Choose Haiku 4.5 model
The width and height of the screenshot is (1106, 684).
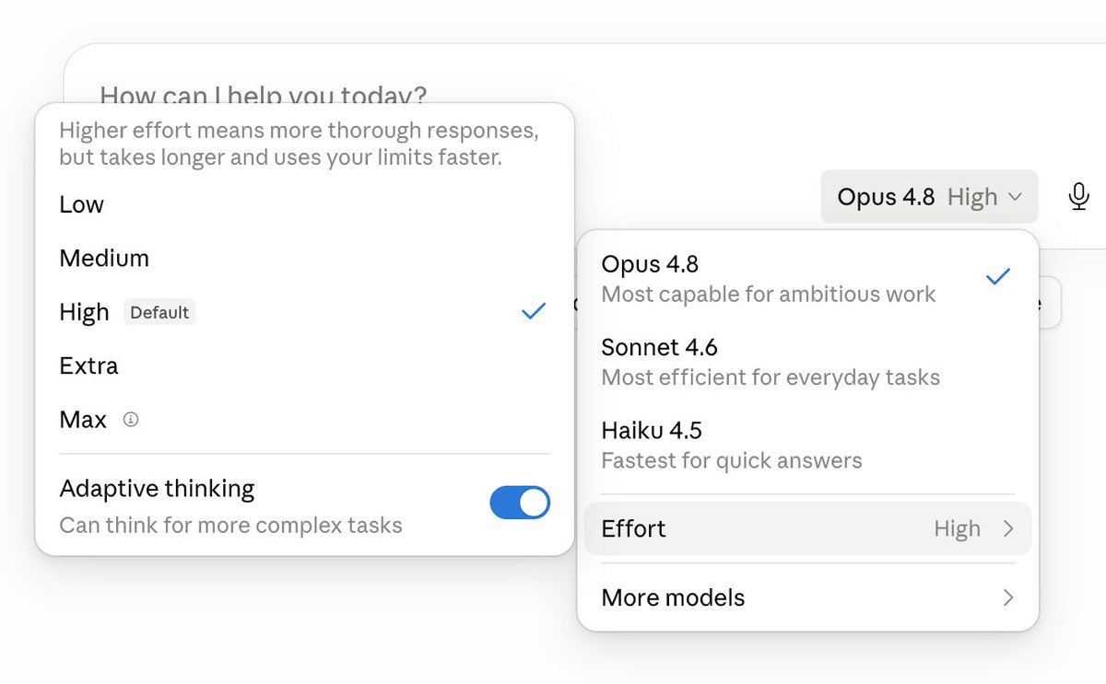click(807, 445)
